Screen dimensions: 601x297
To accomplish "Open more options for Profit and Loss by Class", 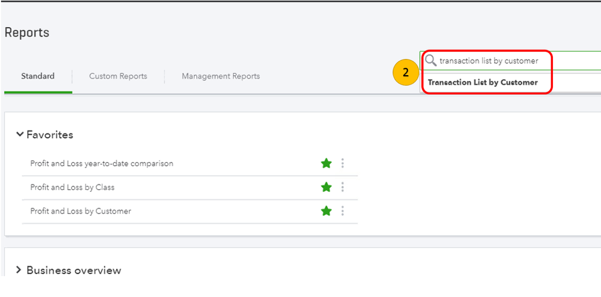I will coord(342,187).
